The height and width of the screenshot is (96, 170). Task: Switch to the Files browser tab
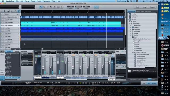(150, 79)
